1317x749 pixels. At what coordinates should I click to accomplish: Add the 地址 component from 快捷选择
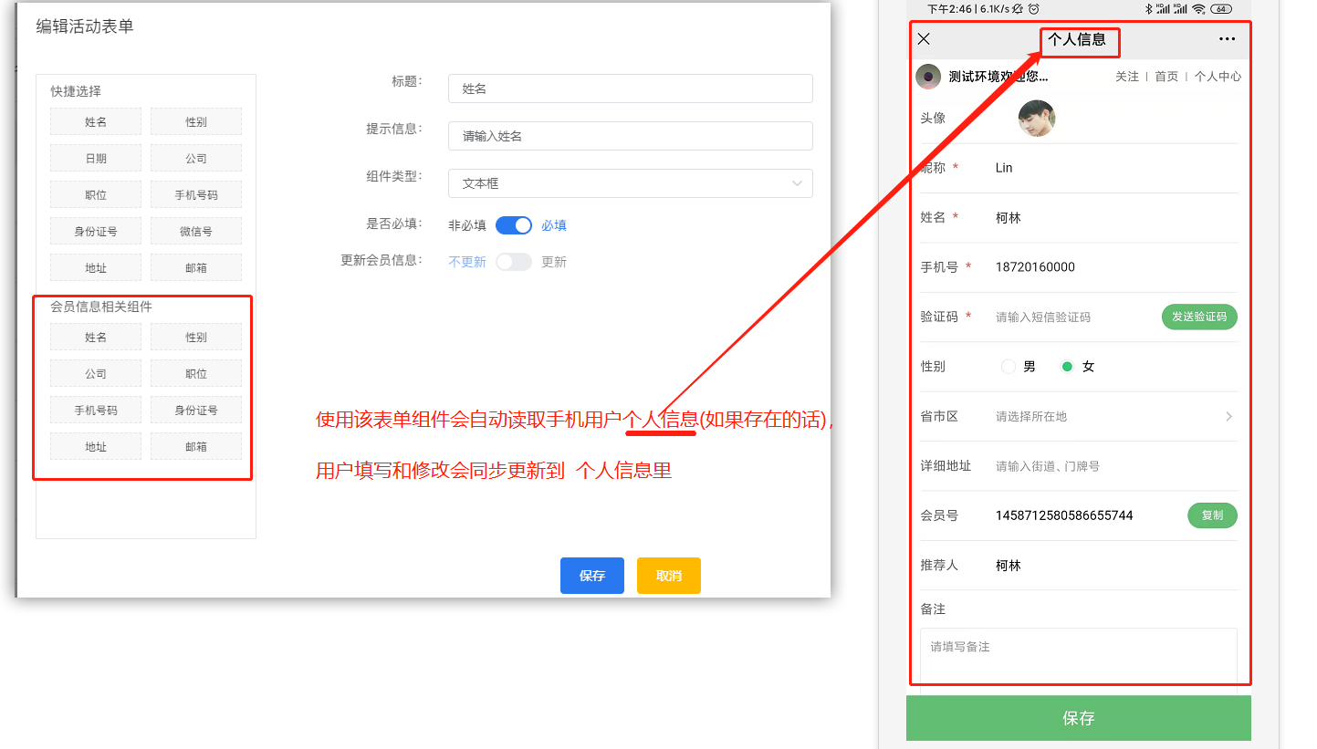(x=96, y=267)
